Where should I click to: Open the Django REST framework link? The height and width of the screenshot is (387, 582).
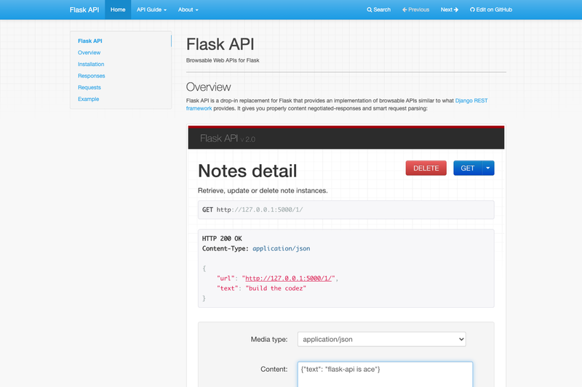coord(471,100)
